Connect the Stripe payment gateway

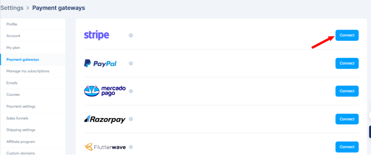pos(347,35)
